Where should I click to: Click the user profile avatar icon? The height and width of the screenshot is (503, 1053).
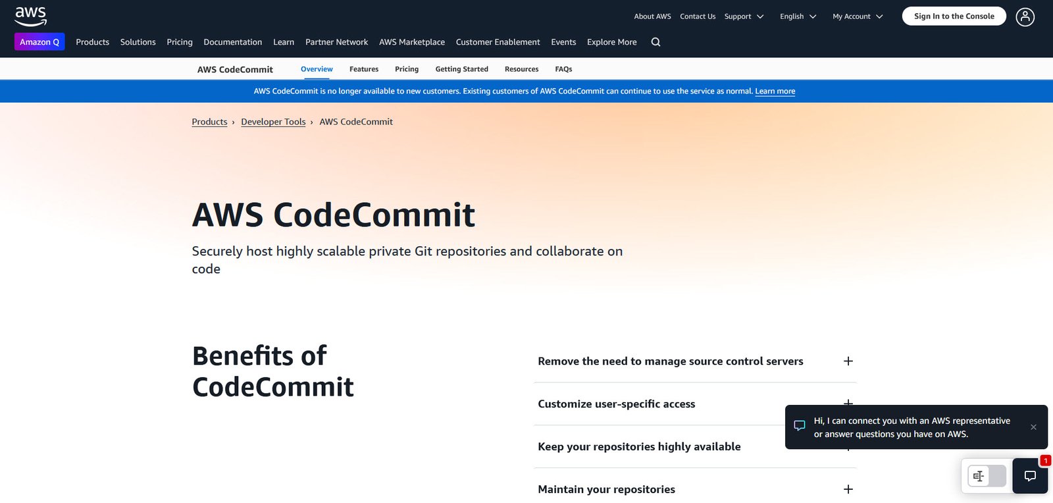point(1025,16)
